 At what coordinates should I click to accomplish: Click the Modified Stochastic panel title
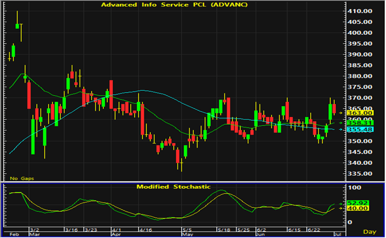174,187
